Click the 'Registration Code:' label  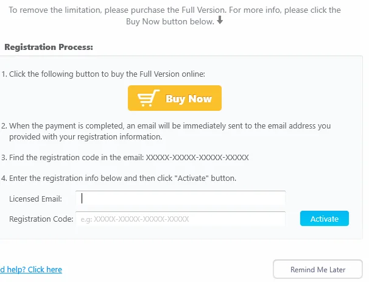coord(41,219)
